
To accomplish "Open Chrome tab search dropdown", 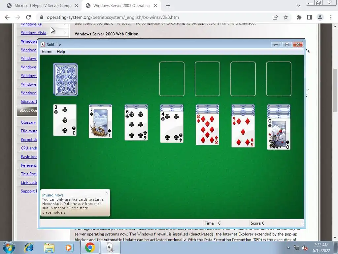I will tap(298, 6).
